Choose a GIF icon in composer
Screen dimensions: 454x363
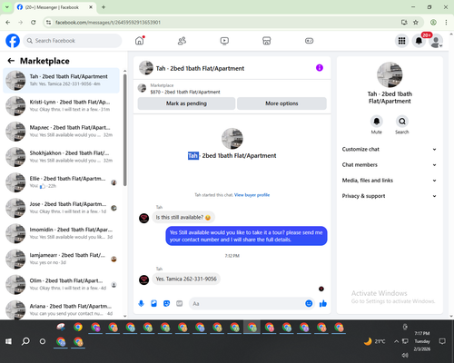(x=180, y=303)
